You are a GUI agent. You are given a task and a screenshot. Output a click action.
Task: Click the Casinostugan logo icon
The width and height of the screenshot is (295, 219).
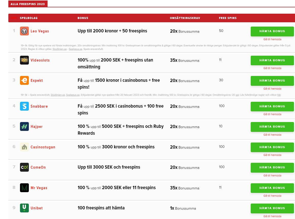tap(24, 147)
